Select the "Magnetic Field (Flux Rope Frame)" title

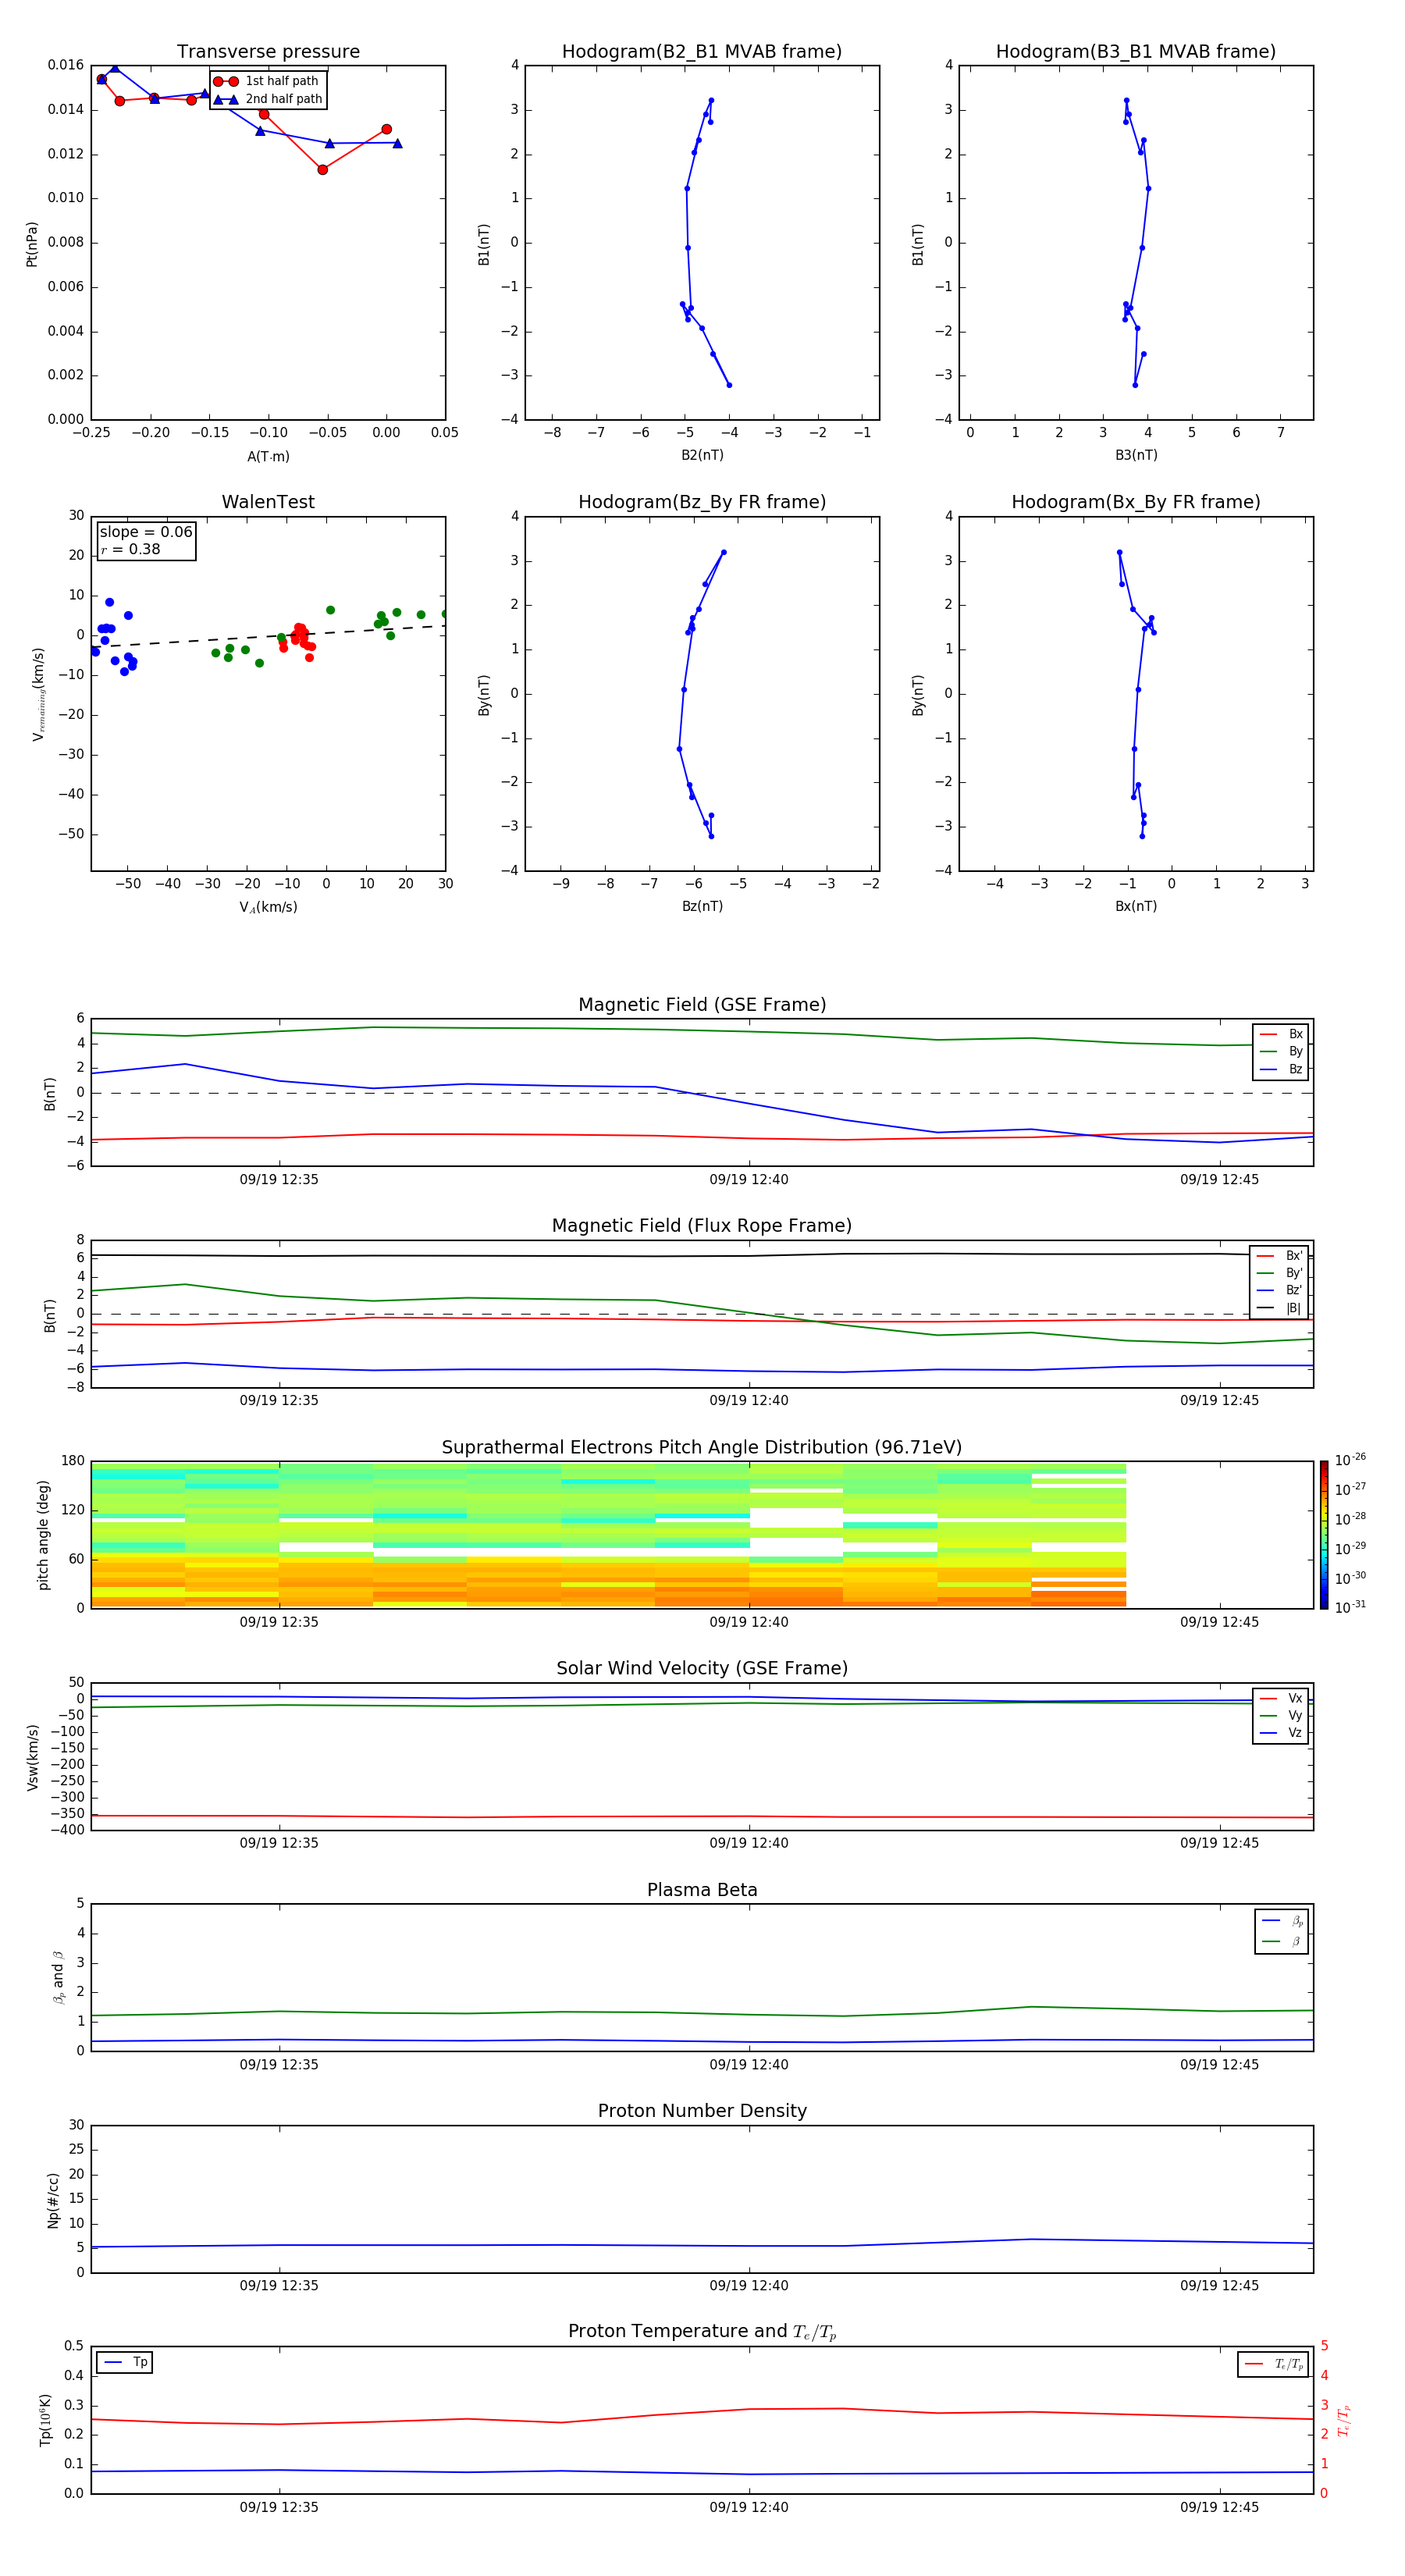(702, 1226)
